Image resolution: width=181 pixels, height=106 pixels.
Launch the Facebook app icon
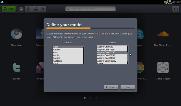pos(40,34)
